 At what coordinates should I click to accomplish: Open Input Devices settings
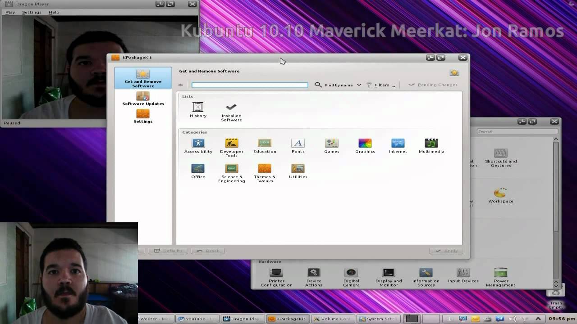[x=463, y=275]
